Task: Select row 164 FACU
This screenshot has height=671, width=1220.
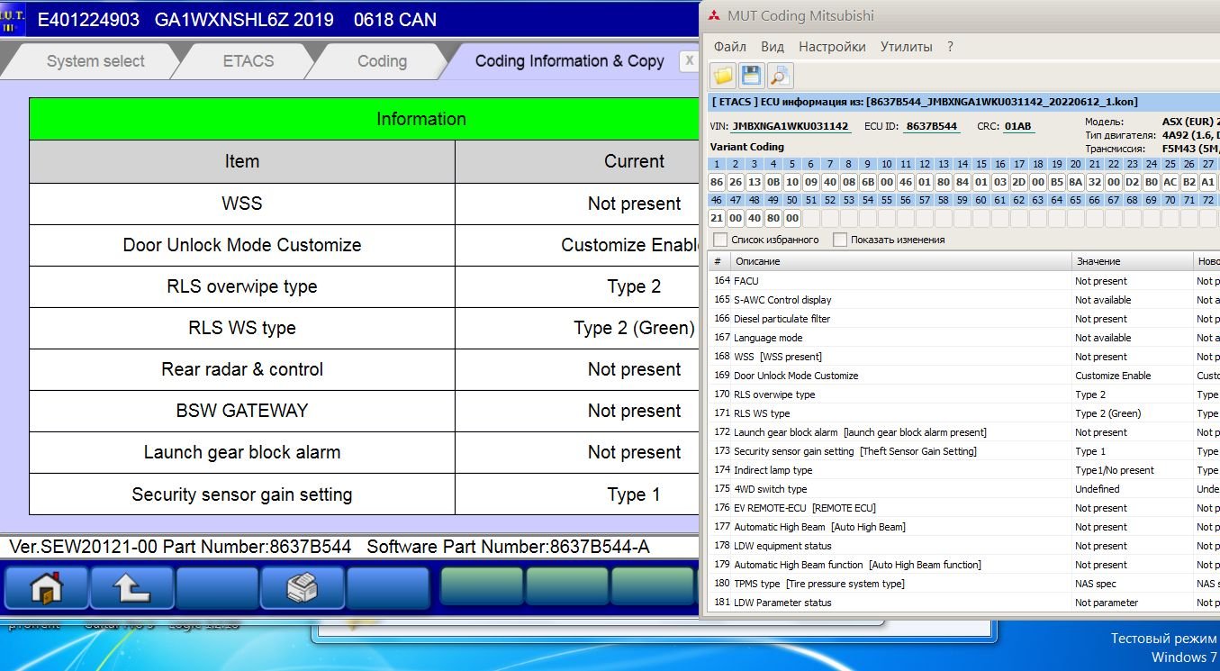Action: point(964,281)
